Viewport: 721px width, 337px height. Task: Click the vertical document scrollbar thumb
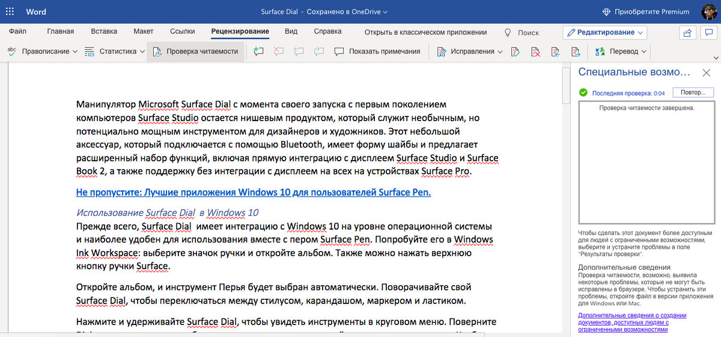(565, 86)
